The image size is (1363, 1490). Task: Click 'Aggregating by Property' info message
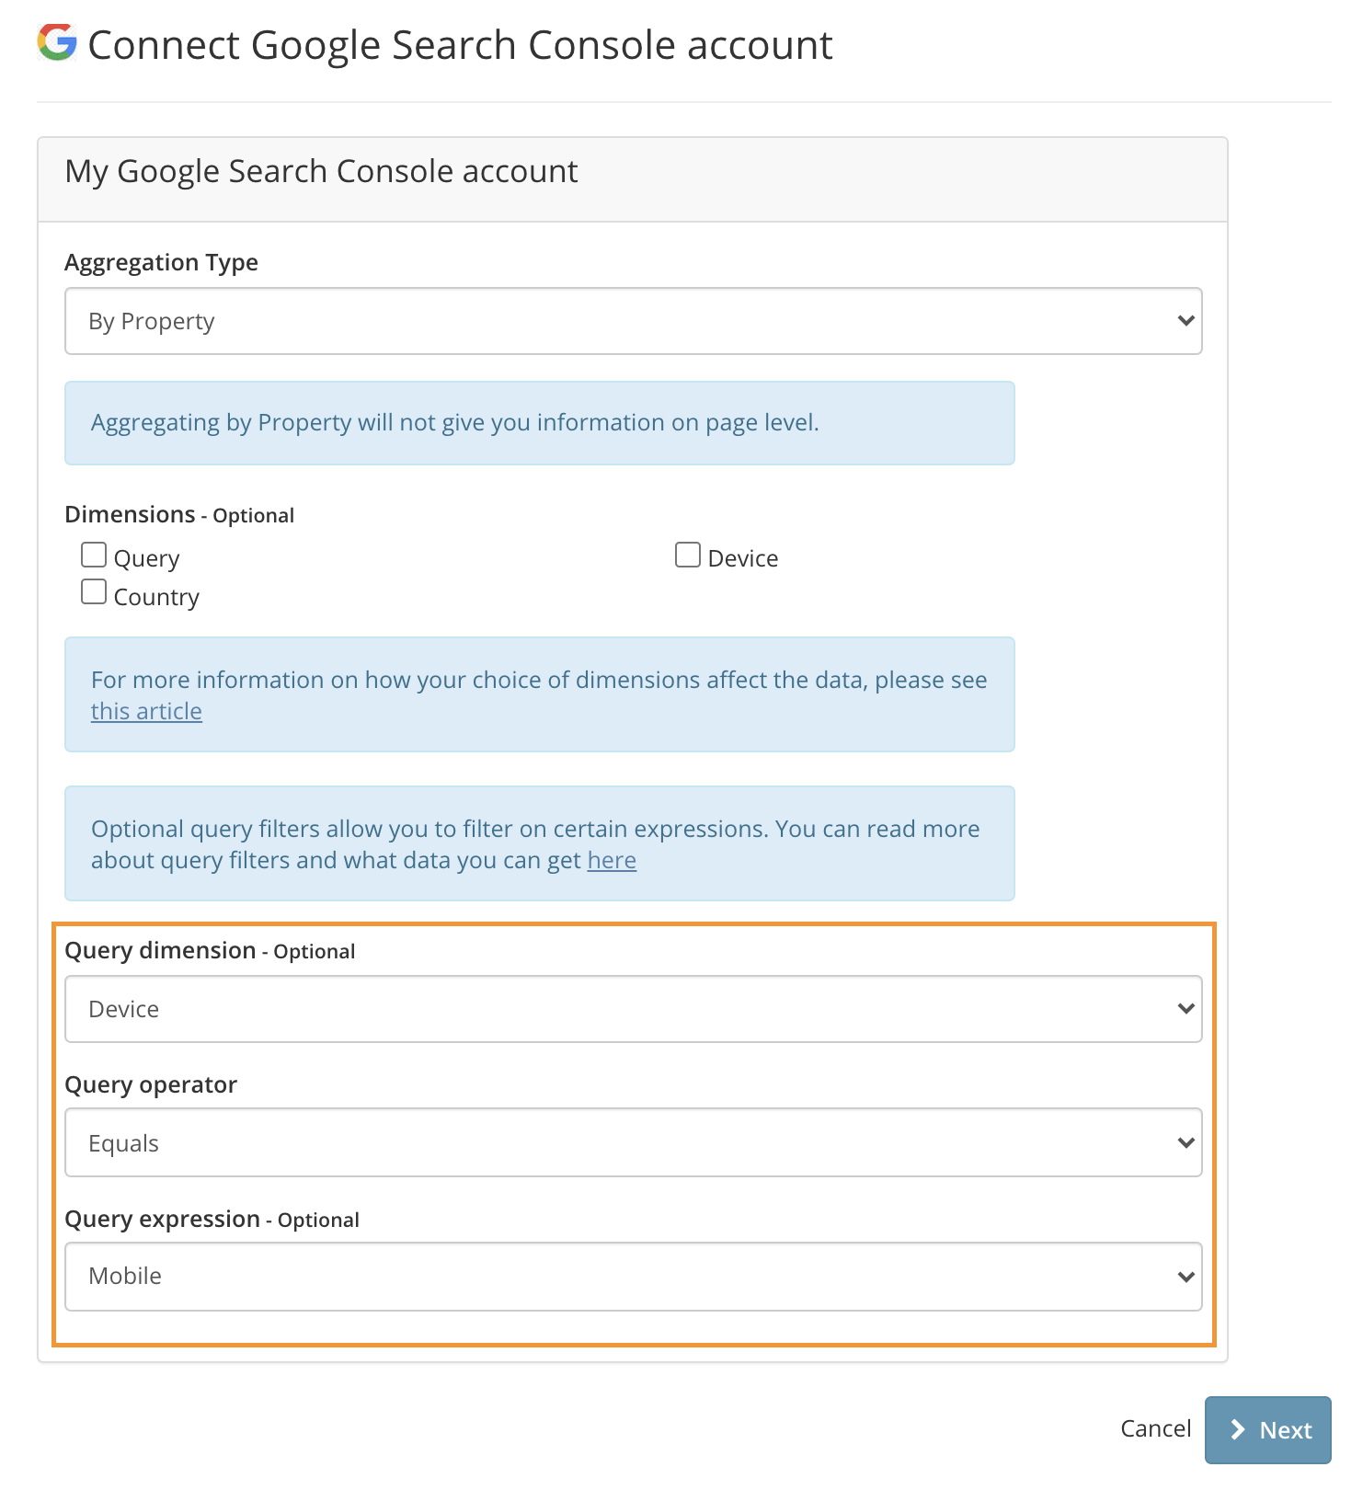coord(540,423)
